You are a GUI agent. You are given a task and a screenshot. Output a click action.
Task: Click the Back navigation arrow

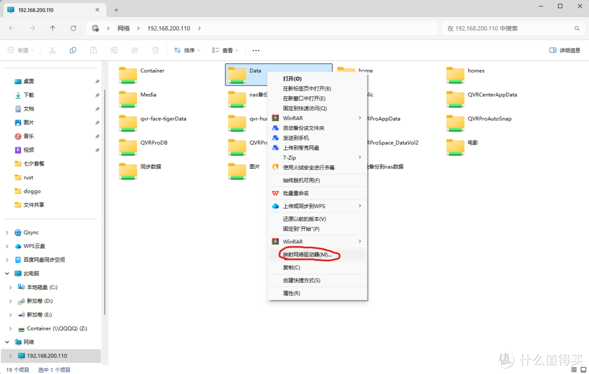coord(11,28)
